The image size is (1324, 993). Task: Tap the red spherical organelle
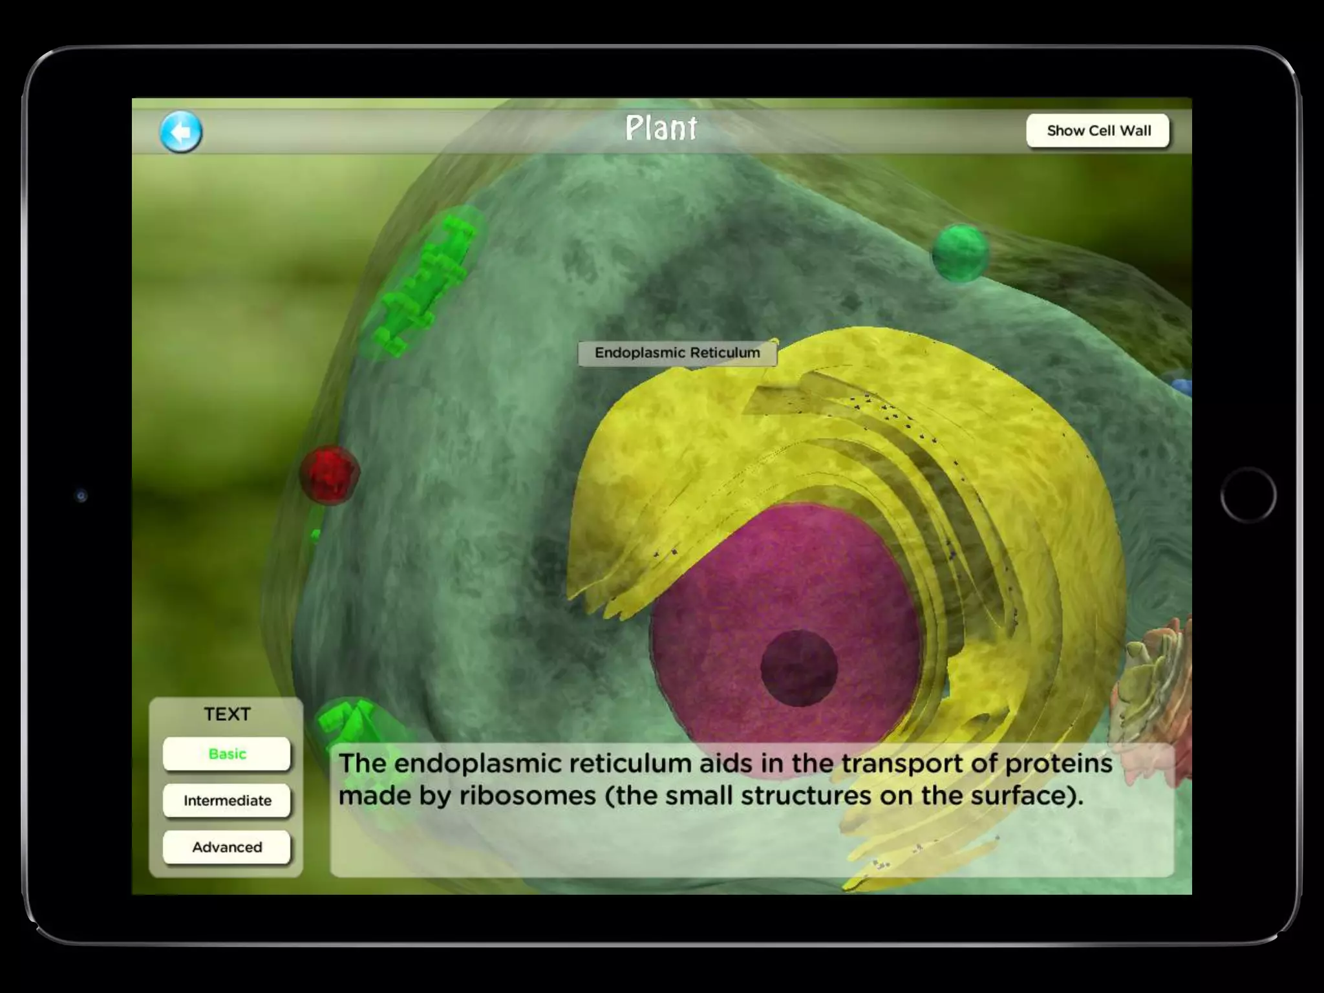click(x=329, y=474)
